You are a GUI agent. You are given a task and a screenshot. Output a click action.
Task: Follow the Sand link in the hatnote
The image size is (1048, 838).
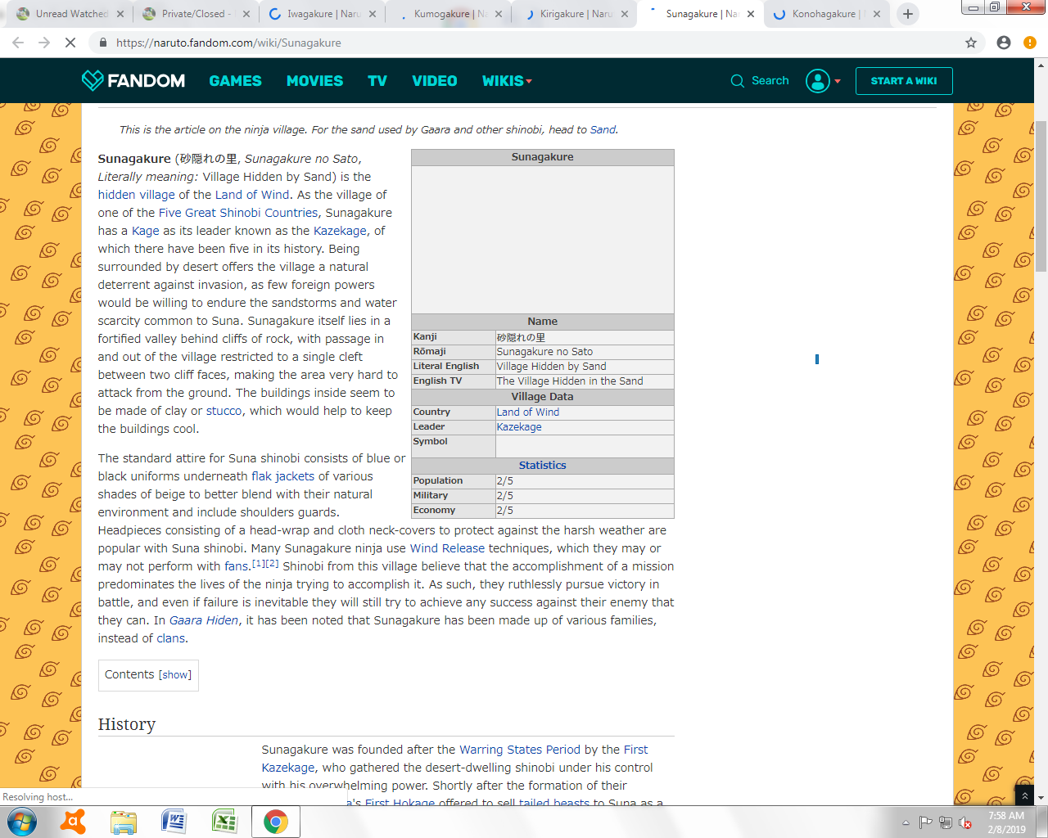pyautogui.click(x=603, y=129)
